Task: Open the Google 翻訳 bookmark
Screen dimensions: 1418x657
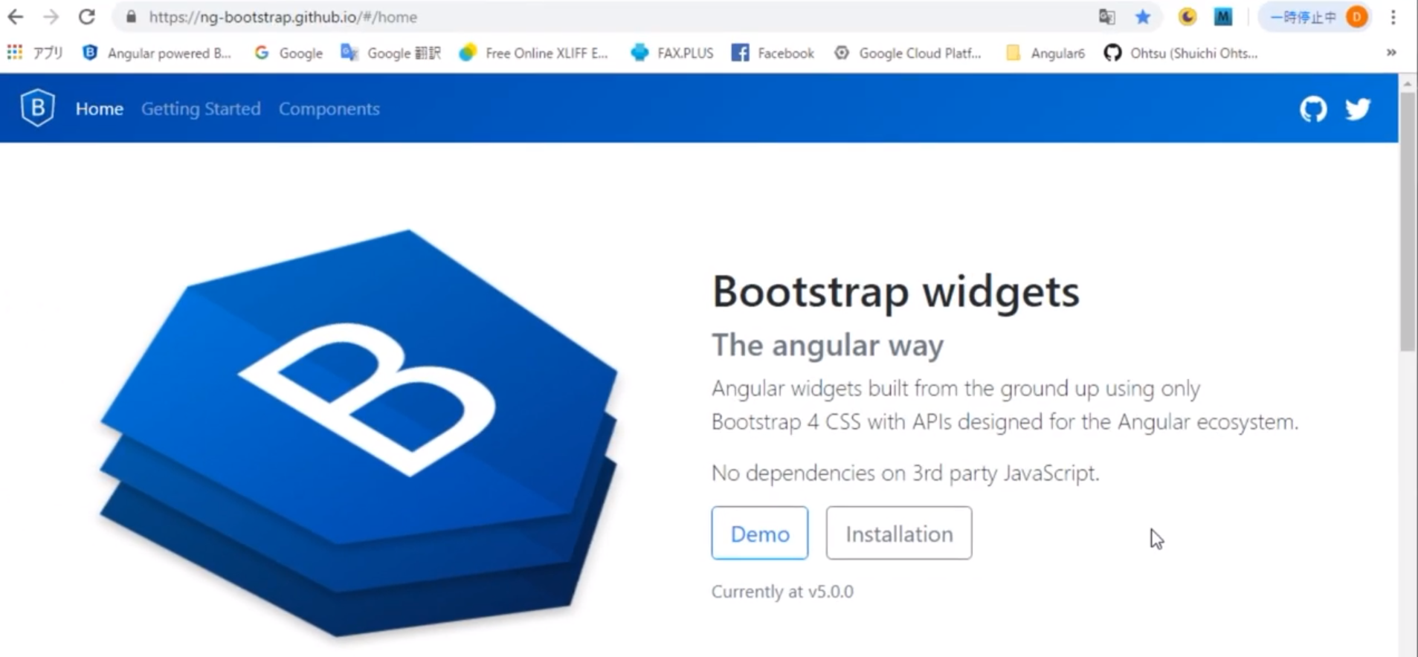Action: 391,53
